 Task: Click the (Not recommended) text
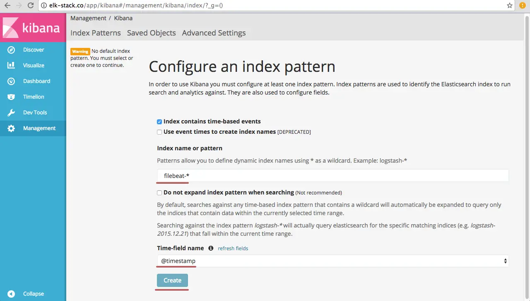319,193
